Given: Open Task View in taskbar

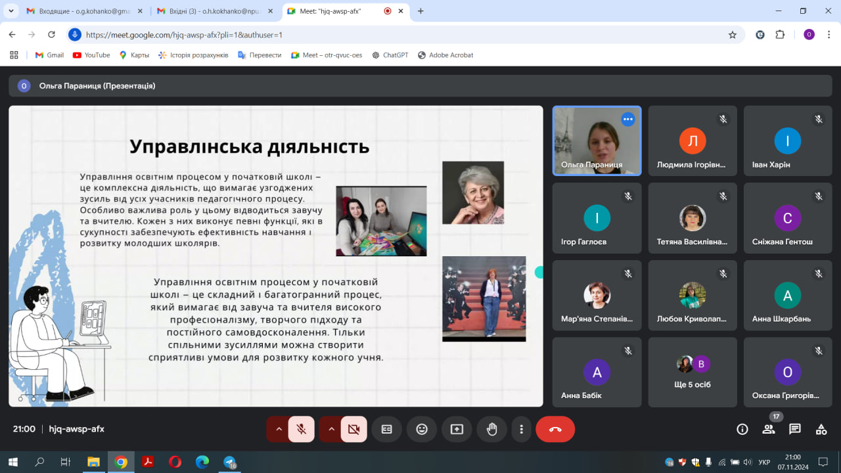Looking at the screenshot, I should click(66, 462).
